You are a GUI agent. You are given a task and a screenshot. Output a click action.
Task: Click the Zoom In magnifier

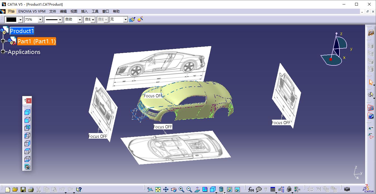tap(182, 190)
